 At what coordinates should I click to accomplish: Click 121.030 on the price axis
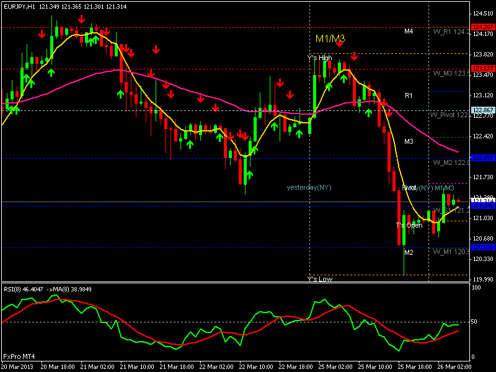[x=483, y=218]
